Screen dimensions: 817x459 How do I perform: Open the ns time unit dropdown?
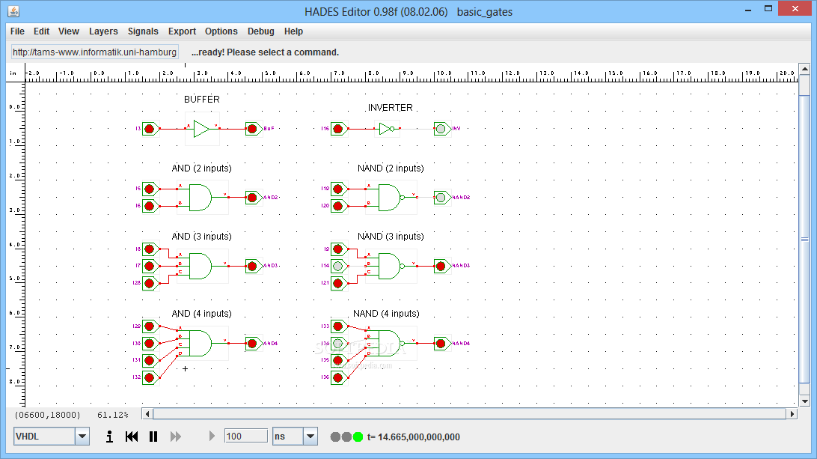pos(310,437)
